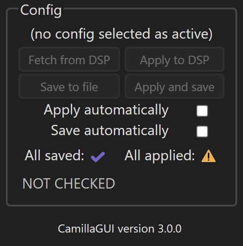Image resolution: width=243 pixels, height=246 pixels.
Task: Click the Config panel title
Action: tap(41, 10)
